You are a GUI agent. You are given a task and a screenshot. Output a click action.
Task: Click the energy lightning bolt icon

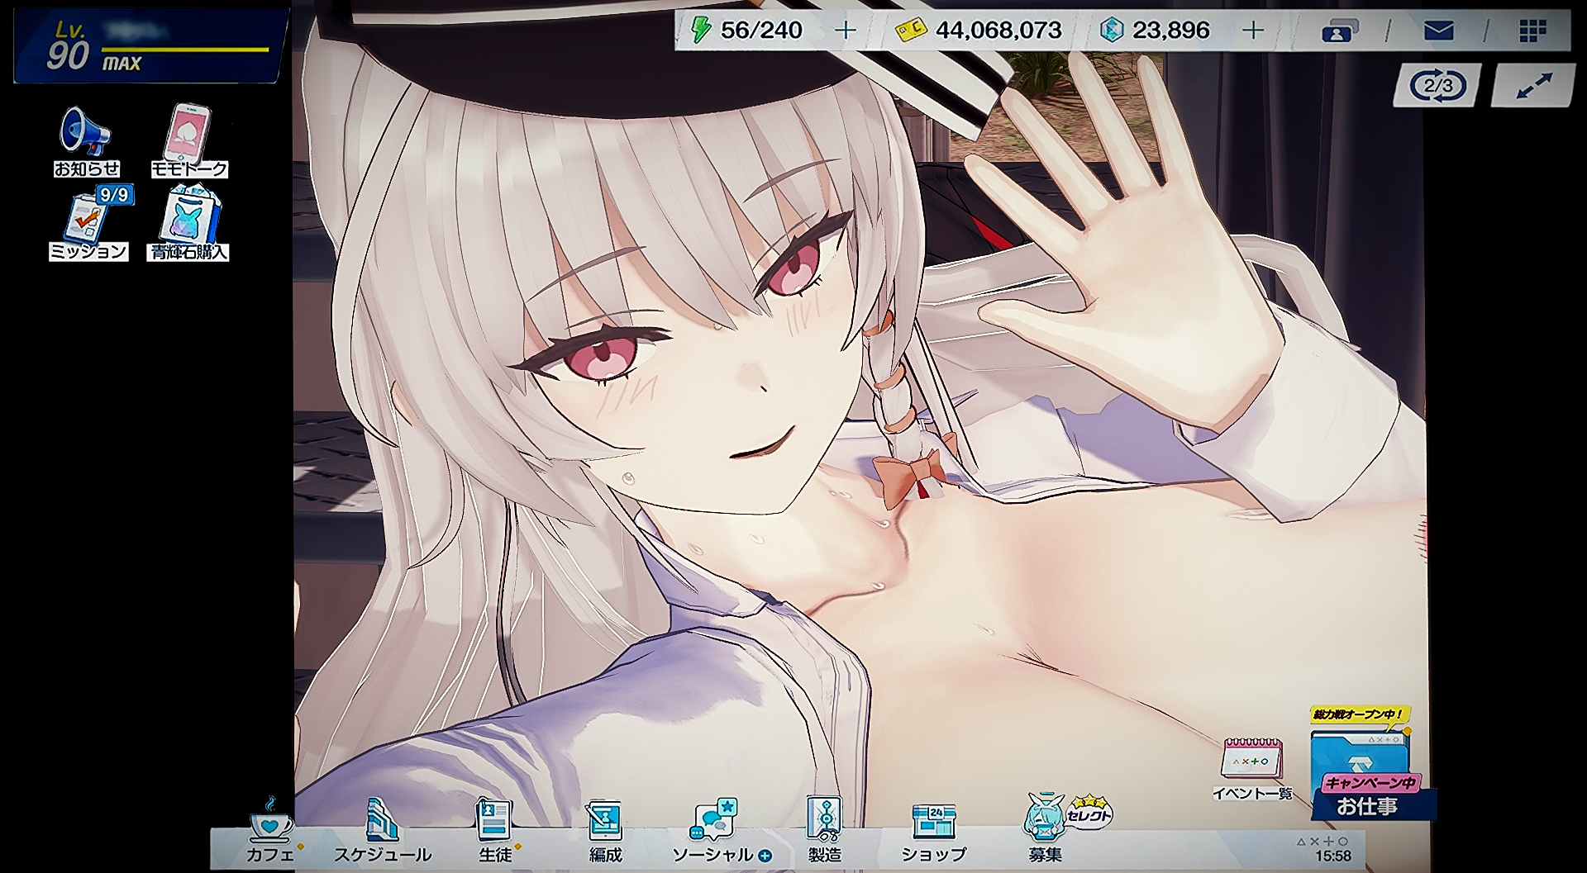click(x=701, y=31)
